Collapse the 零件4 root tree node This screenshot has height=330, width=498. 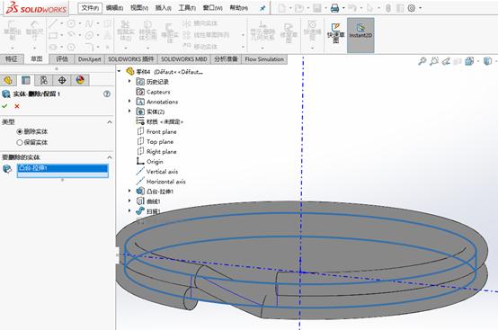[x=120, y=71]
